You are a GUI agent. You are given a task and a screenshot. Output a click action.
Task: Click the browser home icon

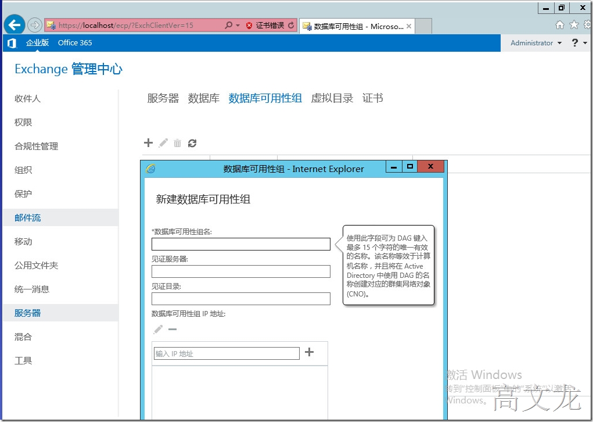tap(560, 25)
